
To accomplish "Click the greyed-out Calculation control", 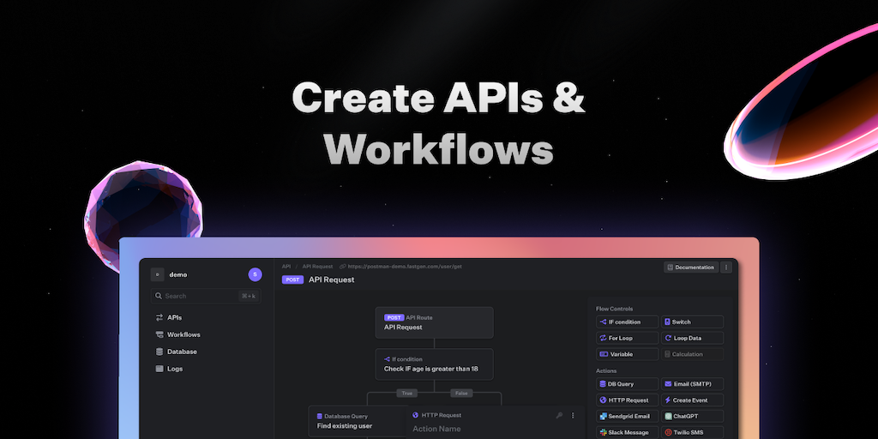I will click(x=692, y=354).
